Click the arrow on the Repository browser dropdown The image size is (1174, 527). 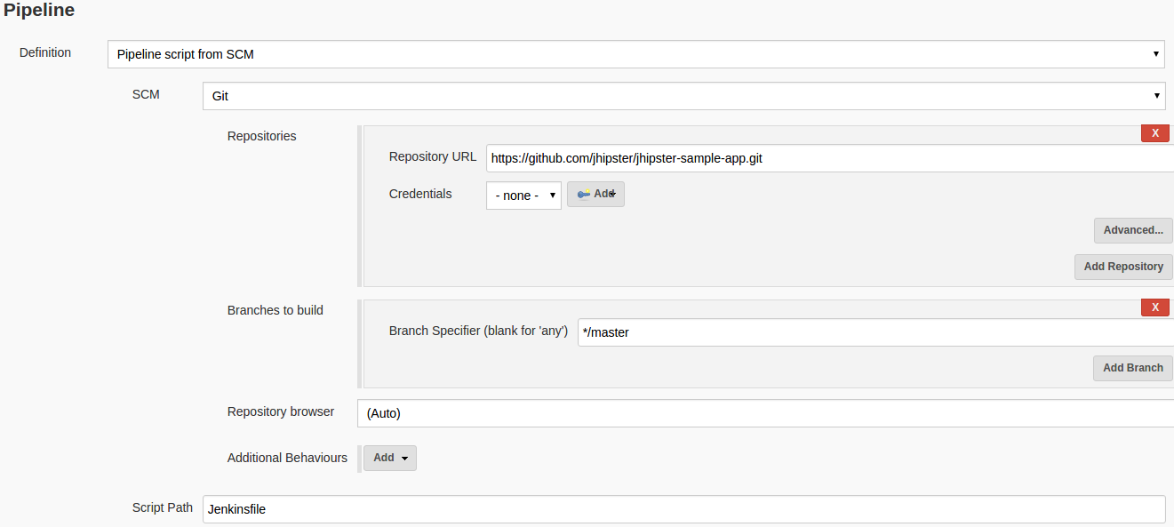coord(1164,413)
